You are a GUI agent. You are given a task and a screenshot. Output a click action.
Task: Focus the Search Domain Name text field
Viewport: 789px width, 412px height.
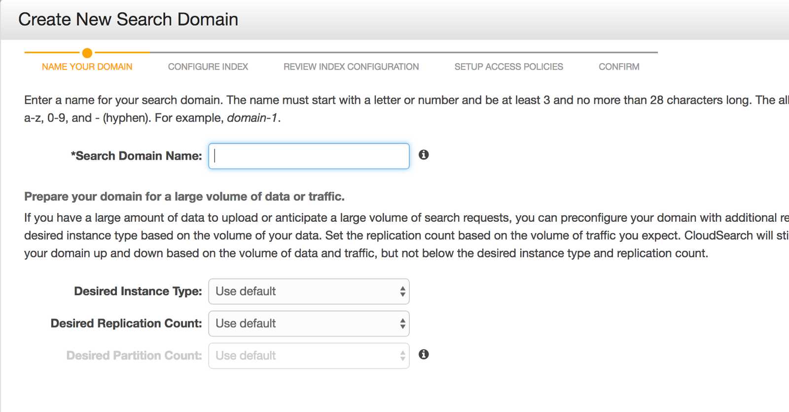coord(309,156)
